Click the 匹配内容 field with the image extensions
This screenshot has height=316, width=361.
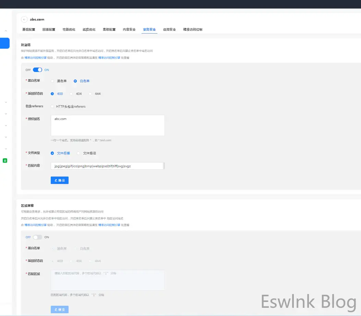coord(107,166)
